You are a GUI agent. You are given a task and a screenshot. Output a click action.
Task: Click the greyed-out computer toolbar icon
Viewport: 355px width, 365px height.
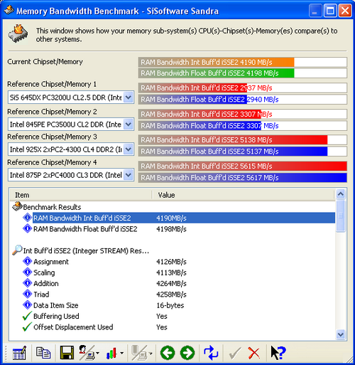pyautogui.click(x=140, y=353)
